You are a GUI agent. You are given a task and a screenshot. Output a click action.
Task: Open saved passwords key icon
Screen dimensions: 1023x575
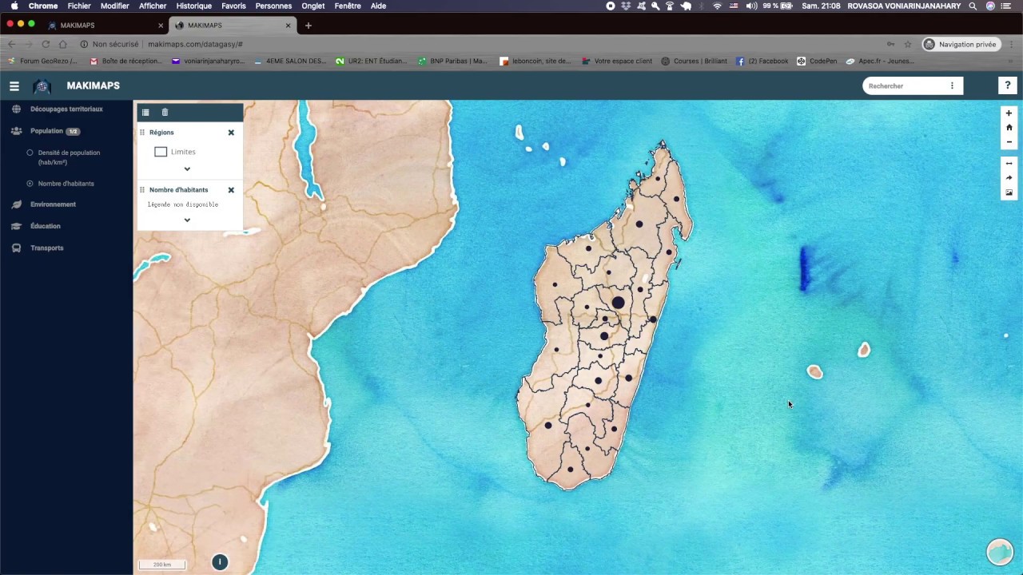[891, 45]
